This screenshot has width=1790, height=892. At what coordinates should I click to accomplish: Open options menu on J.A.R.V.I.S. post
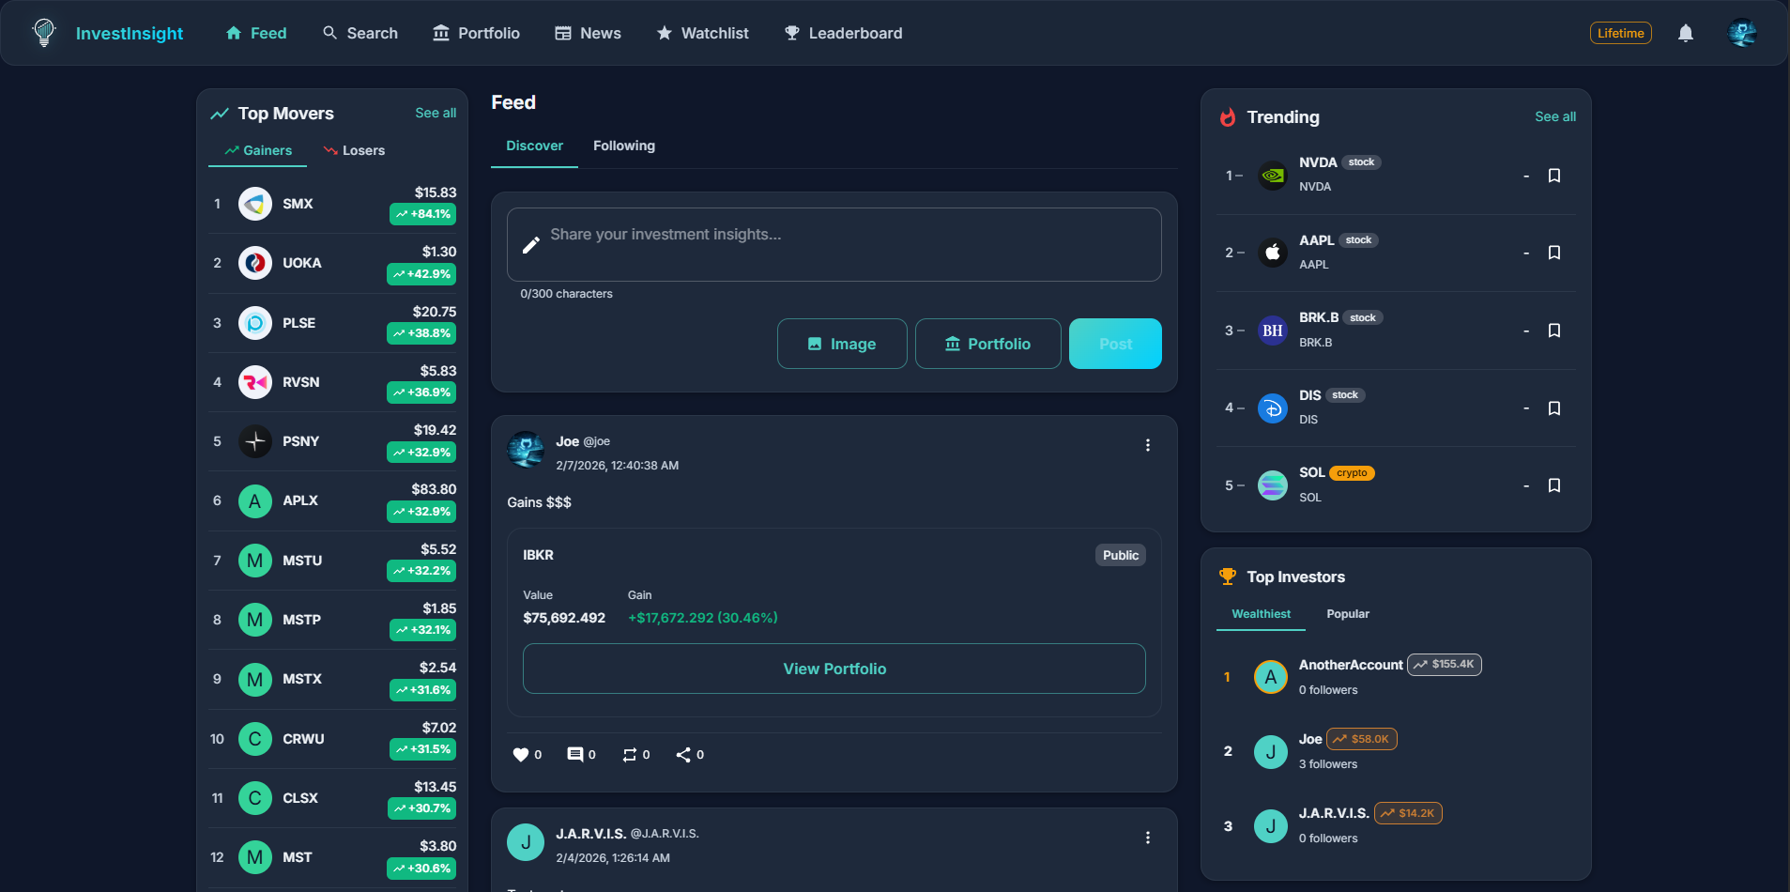(1147, 838)
